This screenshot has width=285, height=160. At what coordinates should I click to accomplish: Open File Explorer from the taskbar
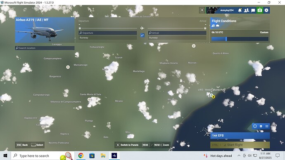click(103, 155)
